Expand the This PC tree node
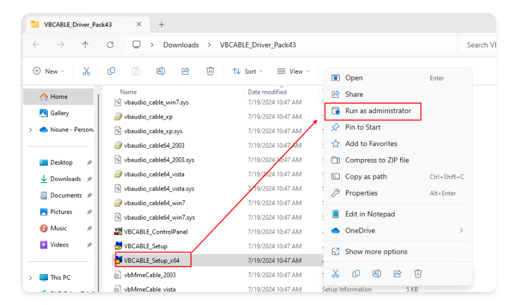This screenshot has width=518, height=305. pyautogui.click(x=31, y=277)
